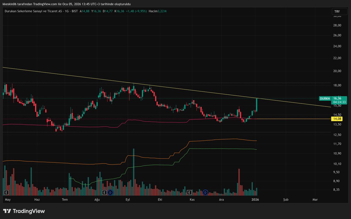Click the E earnings marker above May
The width and height of the screenshot is (351, 219).
pyautogui.click(x=6, y=192)
